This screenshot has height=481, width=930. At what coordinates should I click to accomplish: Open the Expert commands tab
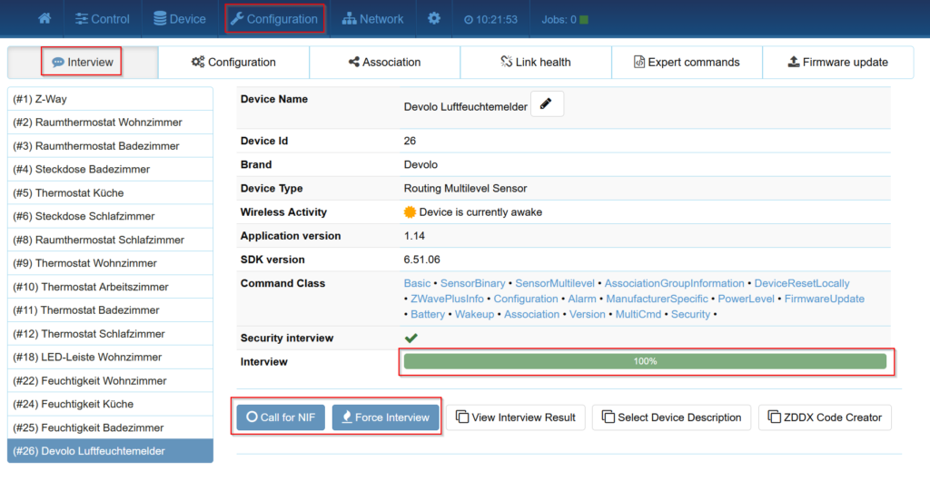(x=687, y=63)
